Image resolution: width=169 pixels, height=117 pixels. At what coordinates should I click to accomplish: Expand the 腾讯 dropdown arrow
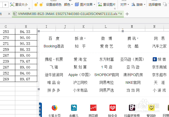138,38
